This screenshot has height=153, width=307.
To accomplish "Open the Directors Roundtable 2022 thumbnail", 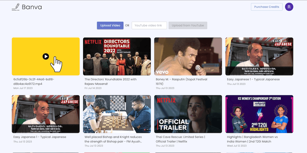I will pyautogui.click(x=117, y=56).
